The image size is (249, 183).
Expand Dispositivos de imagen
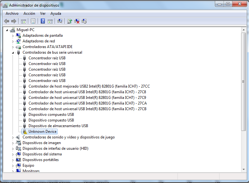point(13,143)
